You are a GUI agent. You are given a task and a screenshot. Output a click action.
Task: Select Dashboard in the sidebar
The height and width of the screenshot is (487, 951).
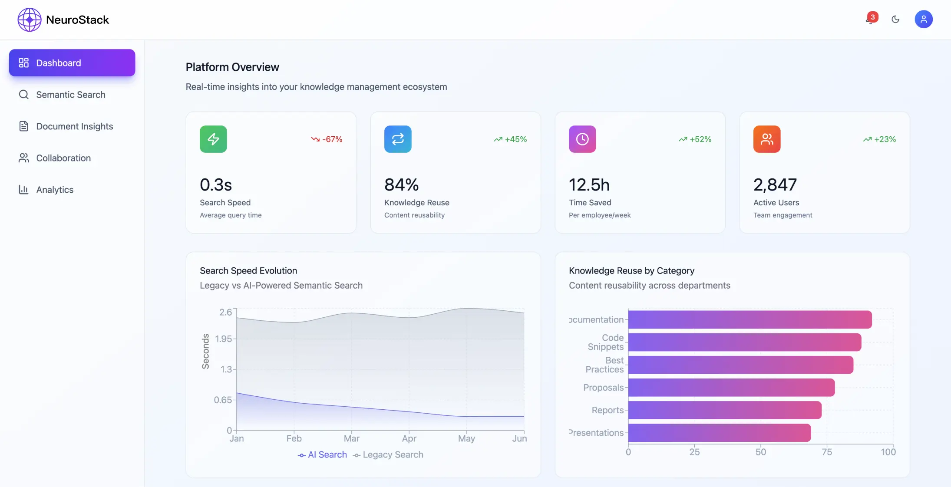coord(72,63)
